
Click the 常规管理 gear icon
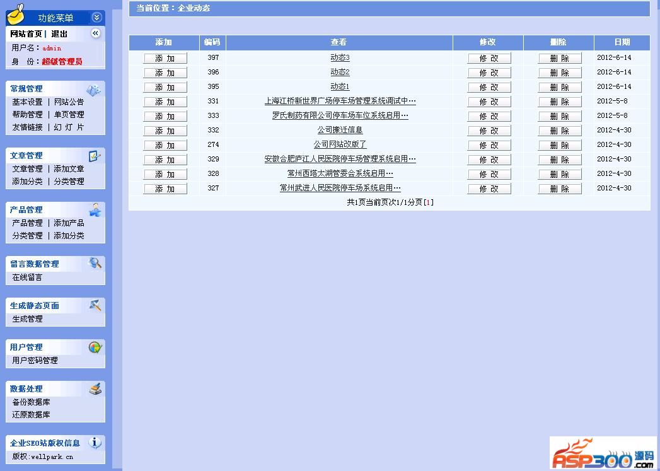click(x=93, y=90)
